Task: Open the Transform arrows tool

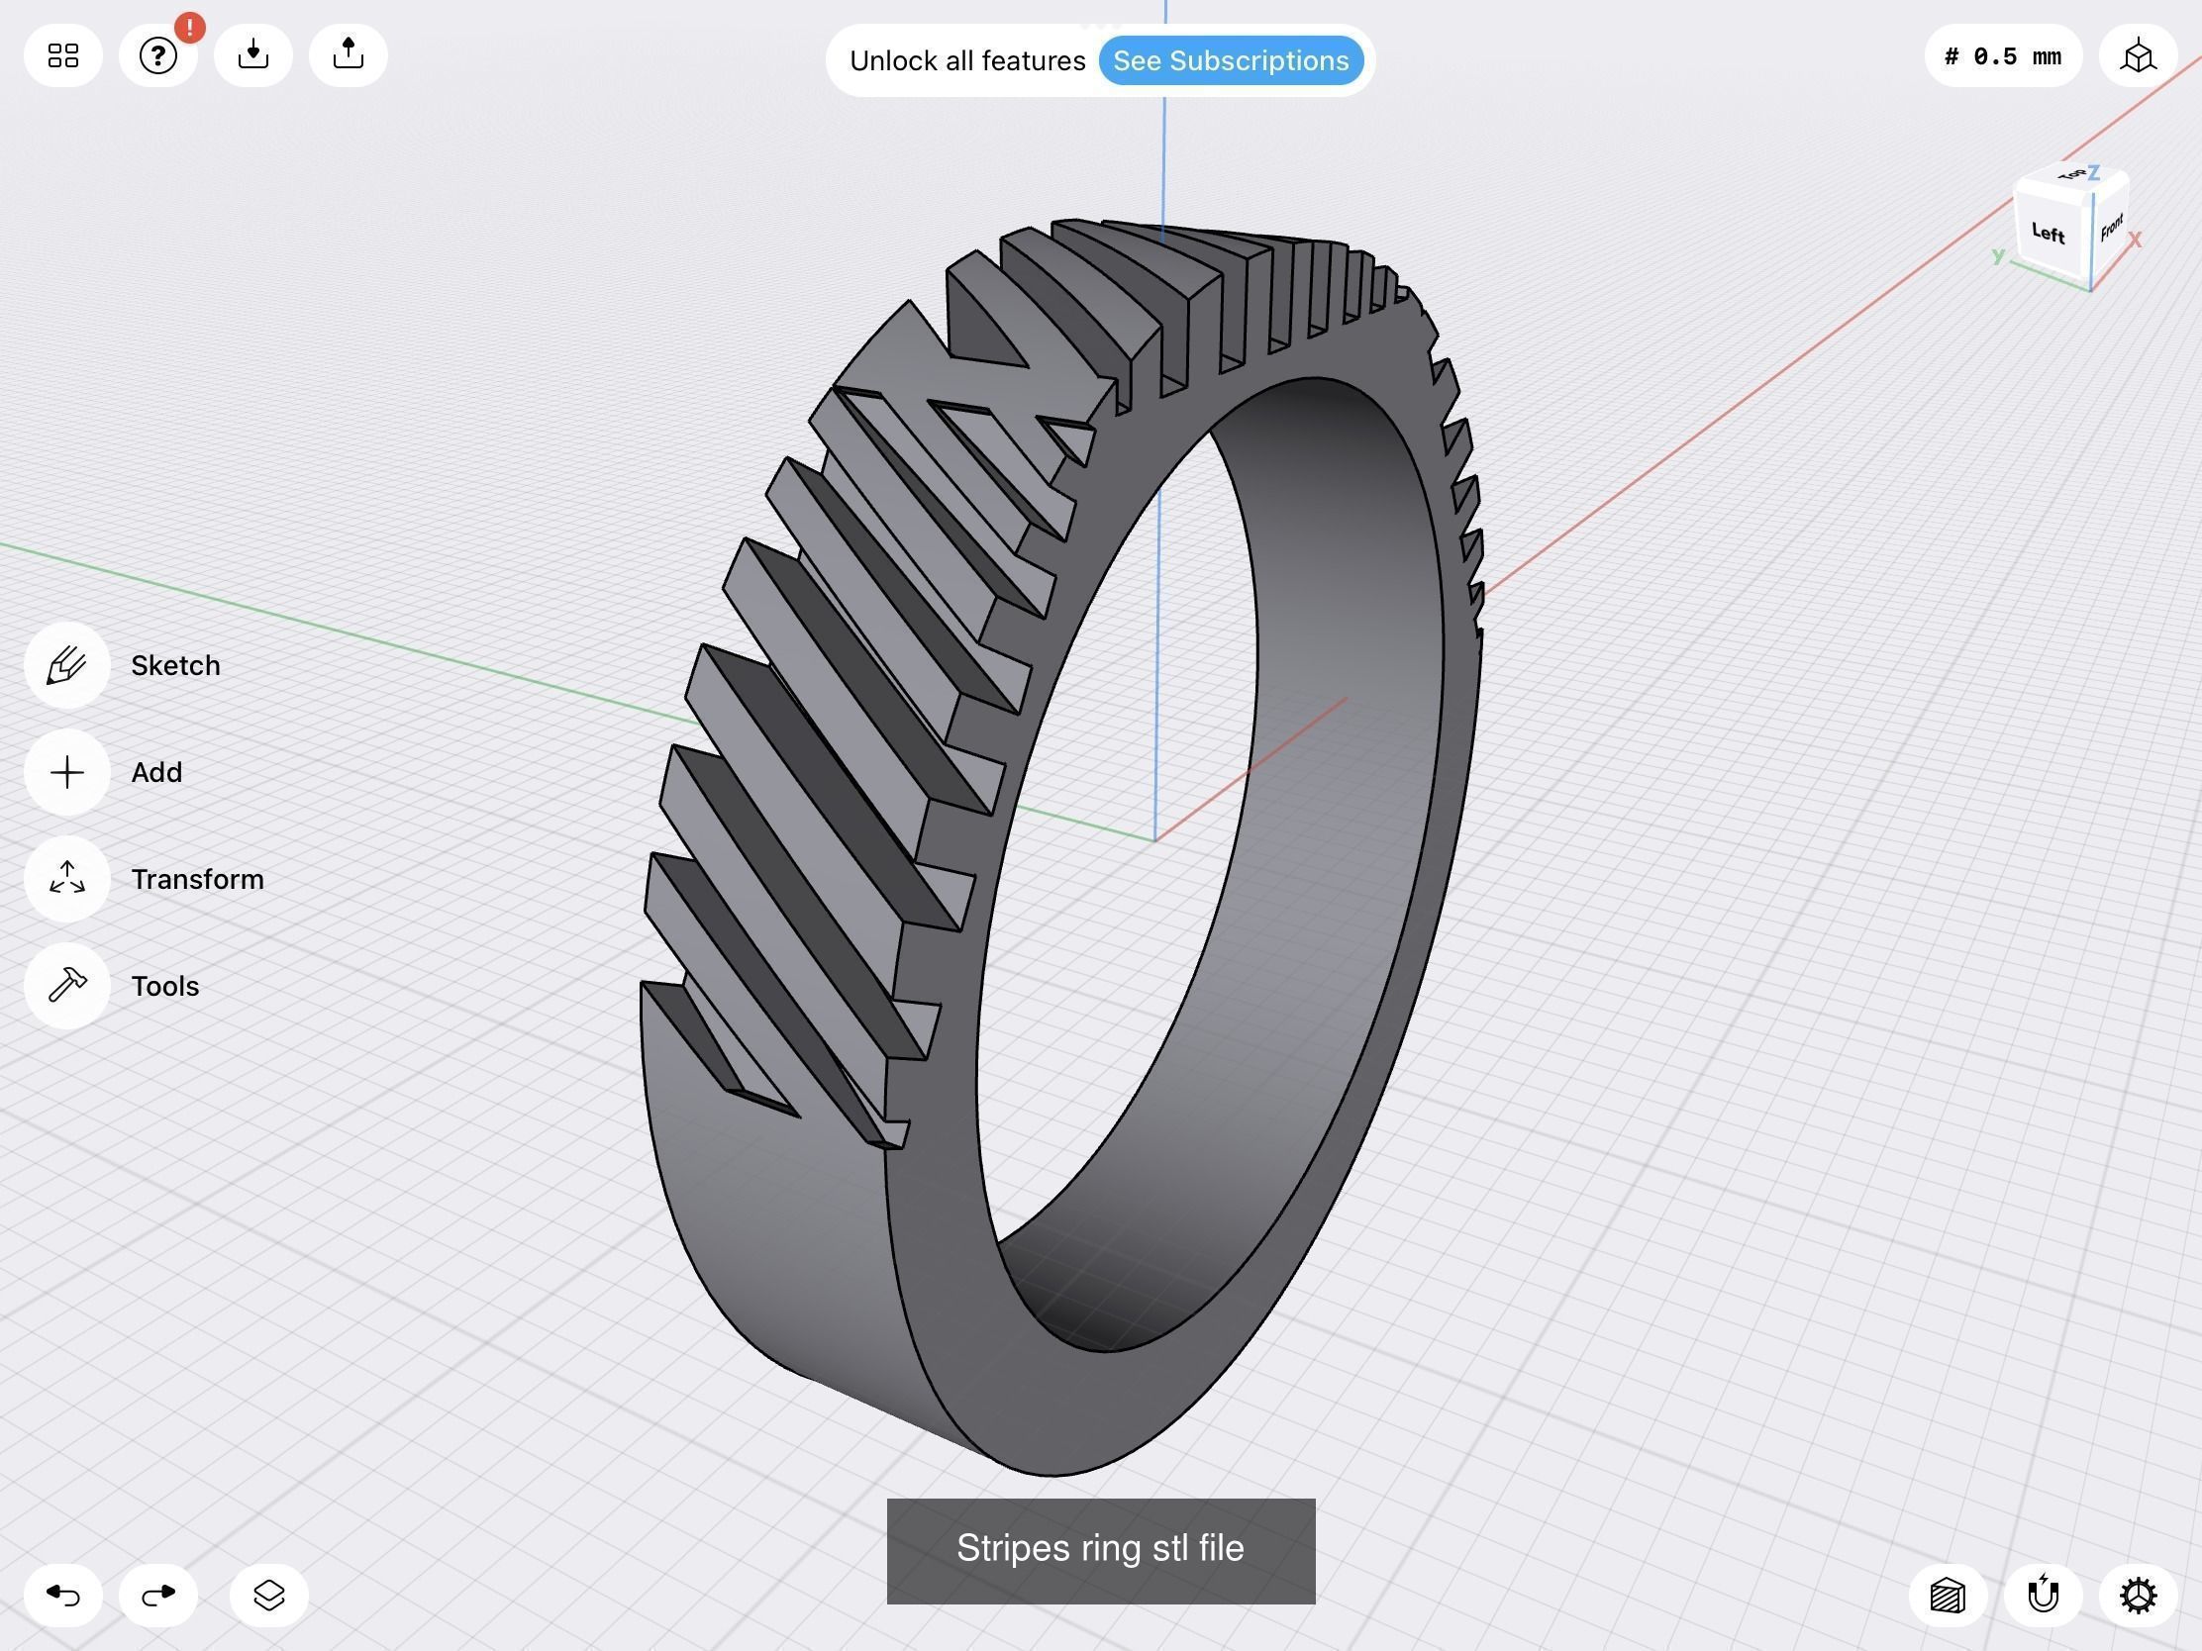Action: point(66,879)
